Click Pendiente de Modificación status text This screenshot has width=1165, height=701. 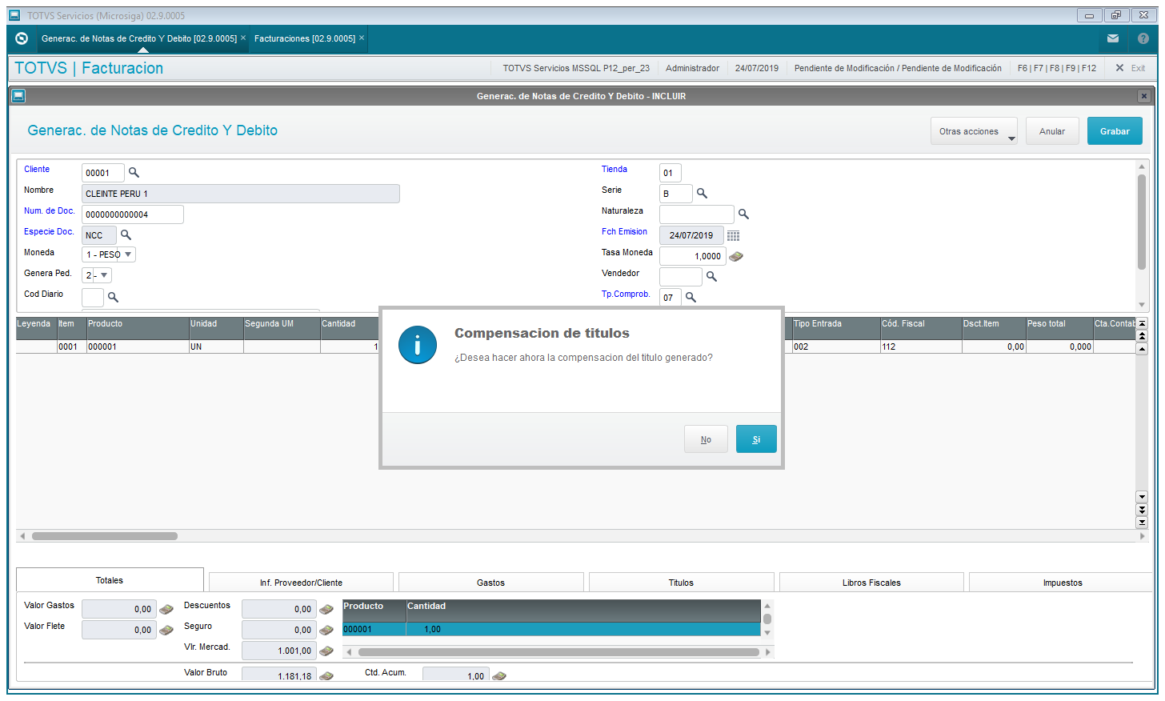(898, 68)
